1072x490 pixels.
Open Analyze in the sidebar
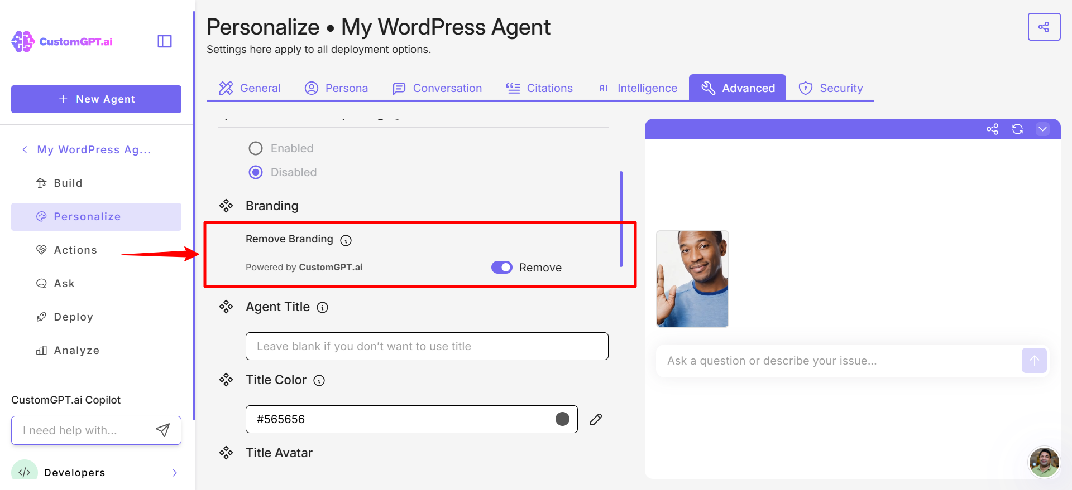96,350
